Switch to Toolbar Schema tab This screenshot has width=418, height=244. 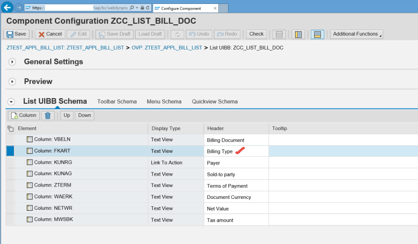pos(117,102)
